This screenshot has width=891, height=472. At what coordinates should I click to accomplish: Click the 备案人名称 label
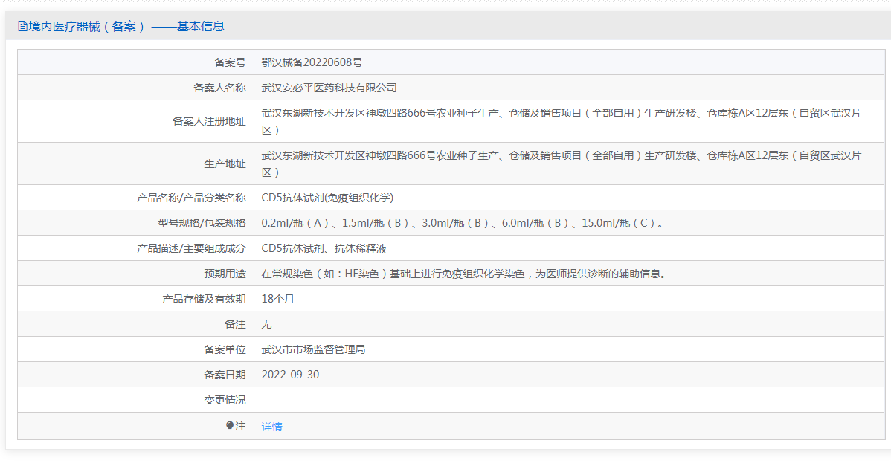219,88
